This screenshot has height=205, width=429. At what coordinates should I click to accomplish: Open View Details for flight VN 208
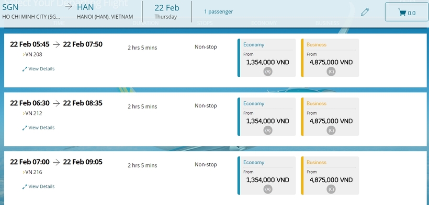click(x=41, y=69)
